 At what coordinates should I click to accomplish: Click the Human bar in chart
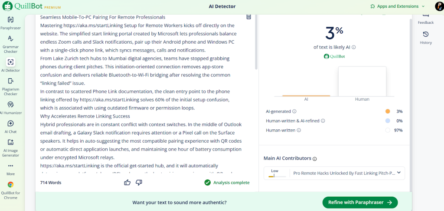(x=362, y=81)
